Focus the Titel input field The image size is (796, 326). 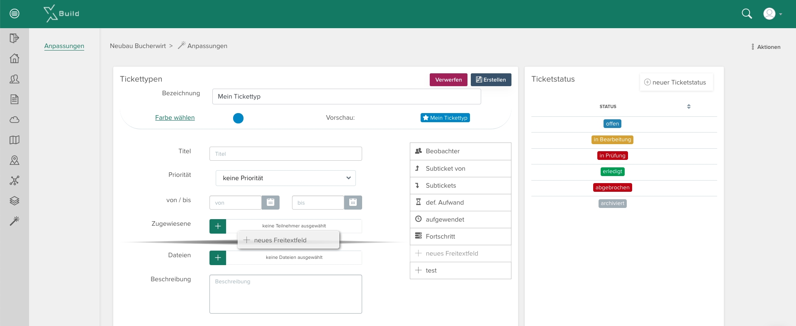[x=286, y=154]
